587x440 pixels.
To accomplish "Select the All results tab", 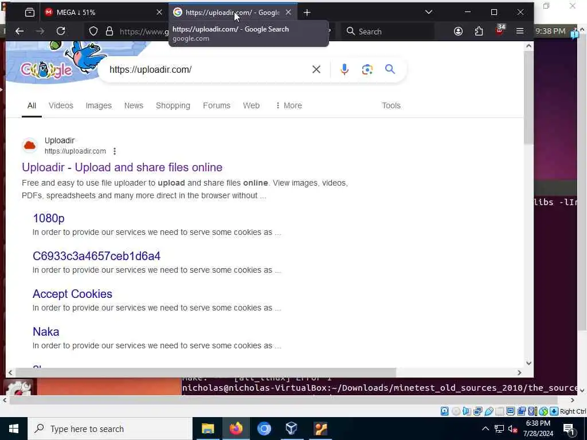I will (x=32, y=105).
